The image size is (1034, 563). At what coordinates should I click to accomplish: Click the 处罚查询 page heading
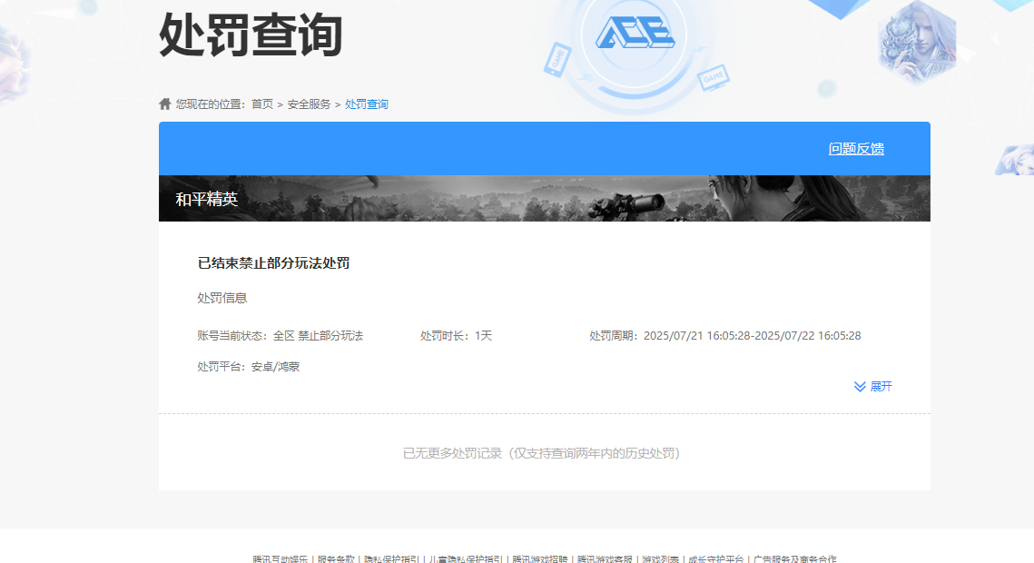pos(251,35)
